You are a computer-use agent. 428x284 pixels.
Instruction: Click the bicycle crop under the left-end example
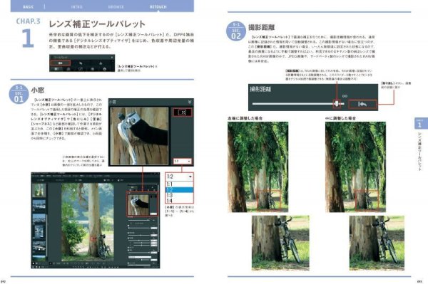coord(280,243)
